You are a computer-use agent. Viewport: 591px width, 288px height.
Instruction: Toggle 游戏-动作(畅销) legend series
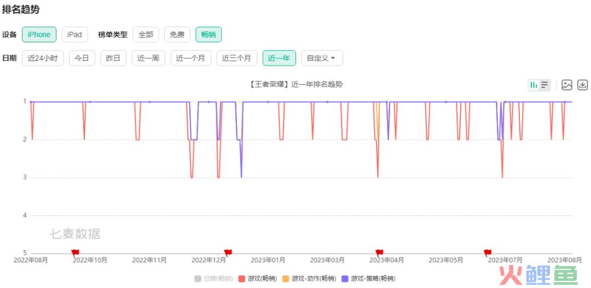pyautogui.click(x=309, y=279)
